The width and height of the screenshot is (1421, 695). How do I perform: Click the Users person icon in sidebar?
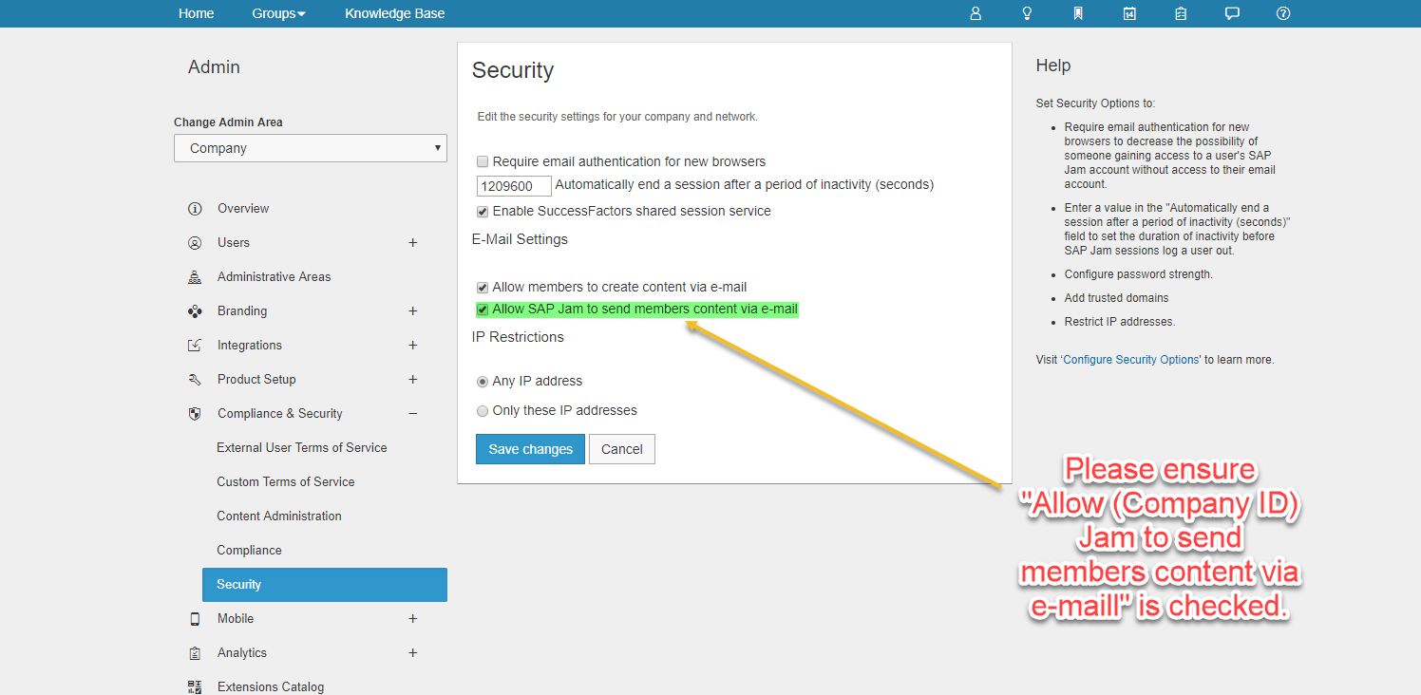pyautogui.click(x=195, y=243)
